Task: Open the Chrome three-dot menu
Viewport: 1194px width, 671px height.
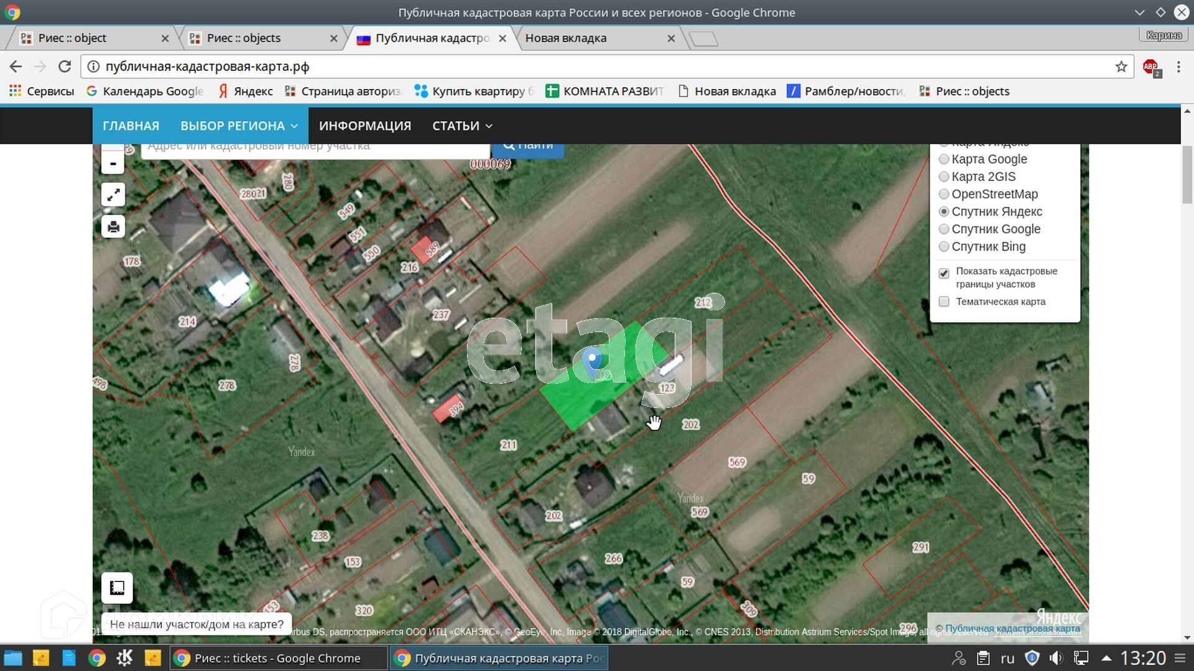Action: (x=1178, y=67)
